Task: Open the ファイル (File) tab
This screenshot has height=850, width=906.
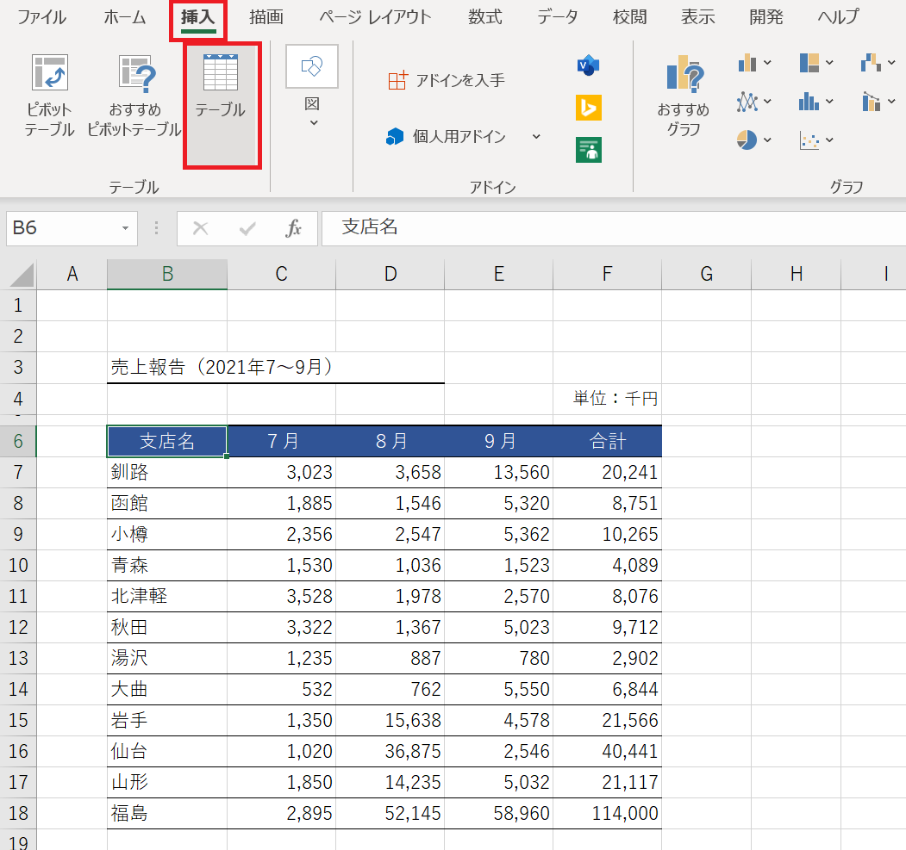Action: 41,17
